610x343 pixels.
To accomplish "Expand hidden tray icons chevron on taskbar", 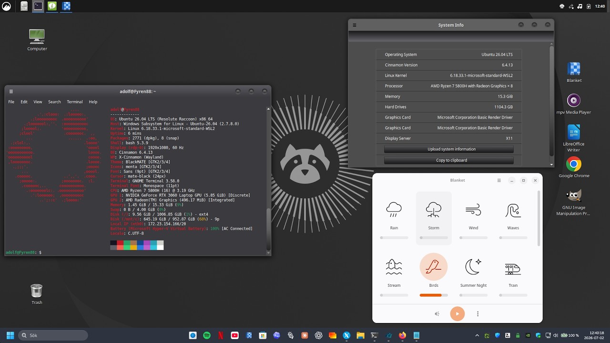I will [x=478, y=335].
